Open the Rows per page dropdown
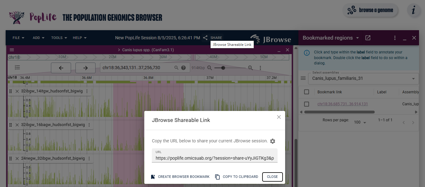The width and height of the screenshot is (425, 187). [x=360, y=122]
